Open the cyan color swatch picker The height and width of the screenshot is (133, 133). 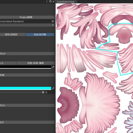(x=25, y=88)
